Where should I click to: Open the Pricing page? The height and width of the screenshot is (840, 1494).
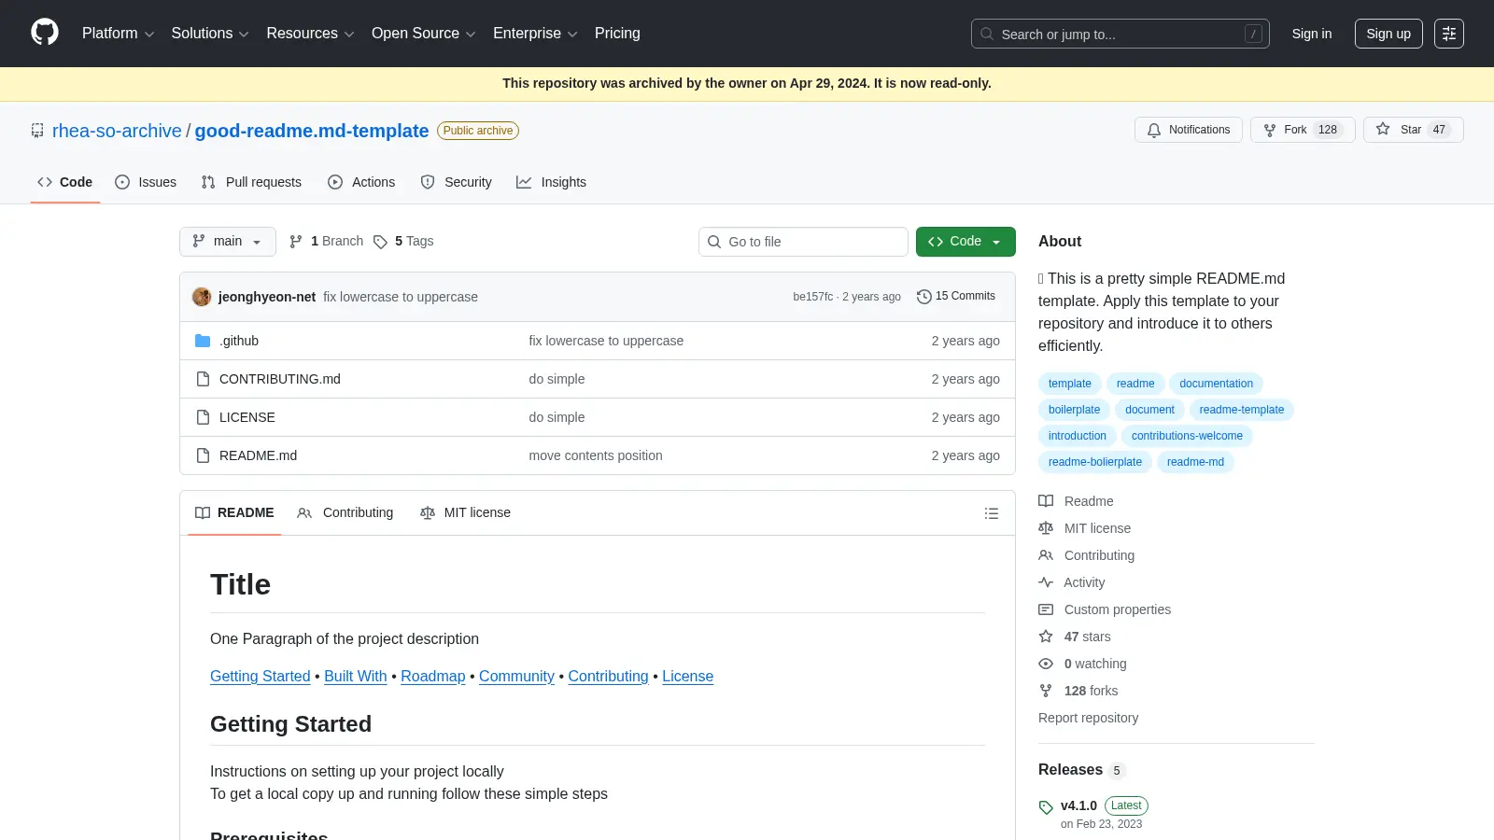(x=617, y=34)
